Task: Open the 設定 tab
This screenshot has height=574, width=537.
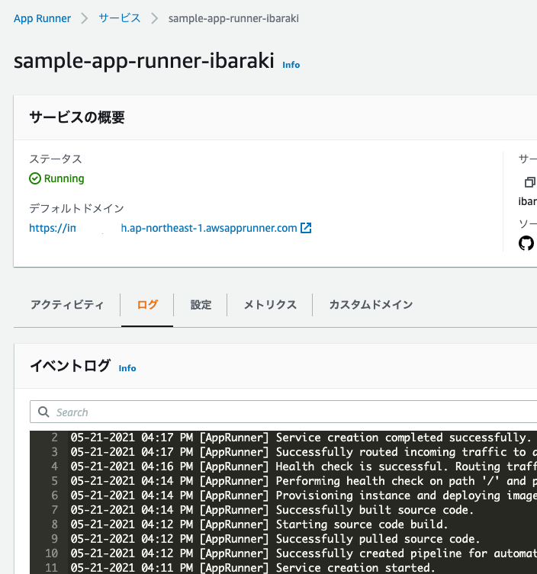Action: point(201,305)
